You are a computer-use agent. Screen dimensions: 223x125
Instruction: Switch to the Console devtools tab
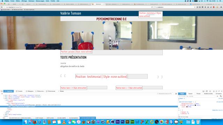pyautogui.click(x=19, y=91)
